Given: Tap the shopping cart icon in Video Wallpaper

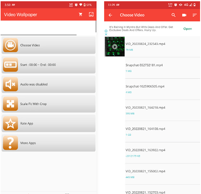Looking at the screenshot, I should [x=80, y=14].
